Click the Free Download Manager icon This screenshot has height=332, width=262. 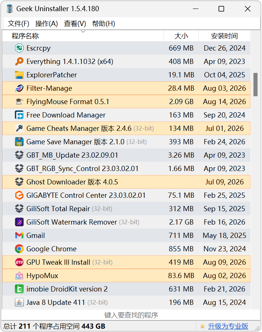[19, 115]
